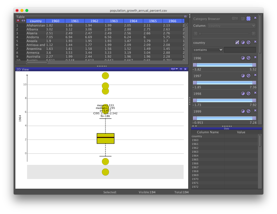Open the contains filter dropdown
Screen dimensions: 277x214
[207, 50]
